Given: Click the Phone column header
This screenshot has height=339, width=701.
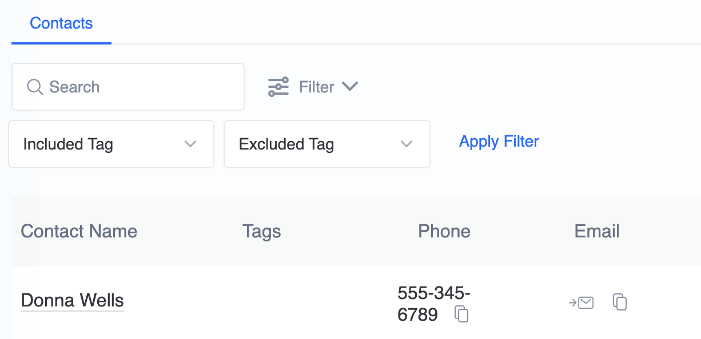Looking at the screenshot, I should (x=444, y=231).
